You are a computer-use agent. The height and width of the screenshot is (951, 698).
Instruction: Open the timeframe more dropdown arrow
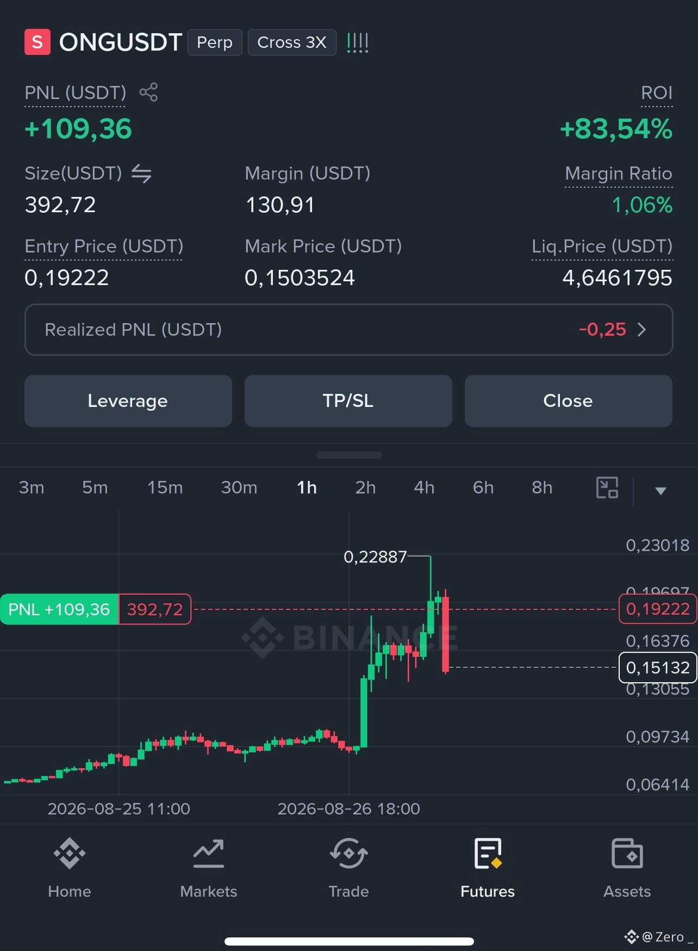pos(660,491)
